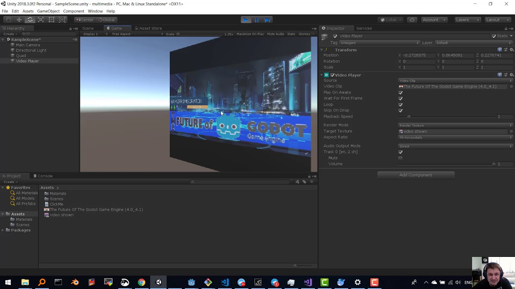Image resolution: width=515 pixels, height=289 pixels.
Task: Toggle Track 0 [en, 2 ch] checkbox
Action: click(400, 152)
